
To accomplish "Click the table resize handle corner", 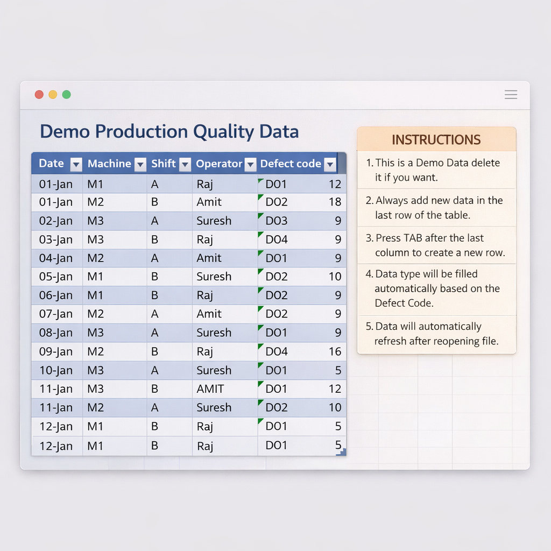I will 341,452.
